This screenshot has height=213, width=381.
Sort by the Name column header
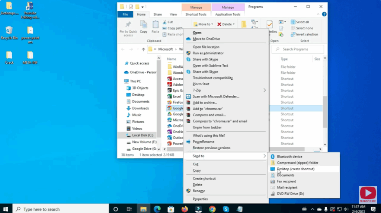point(172,59)
